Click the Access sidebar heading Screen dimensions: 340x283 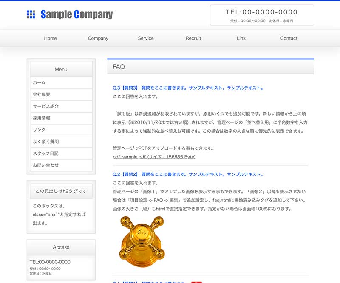click(61, 247)
